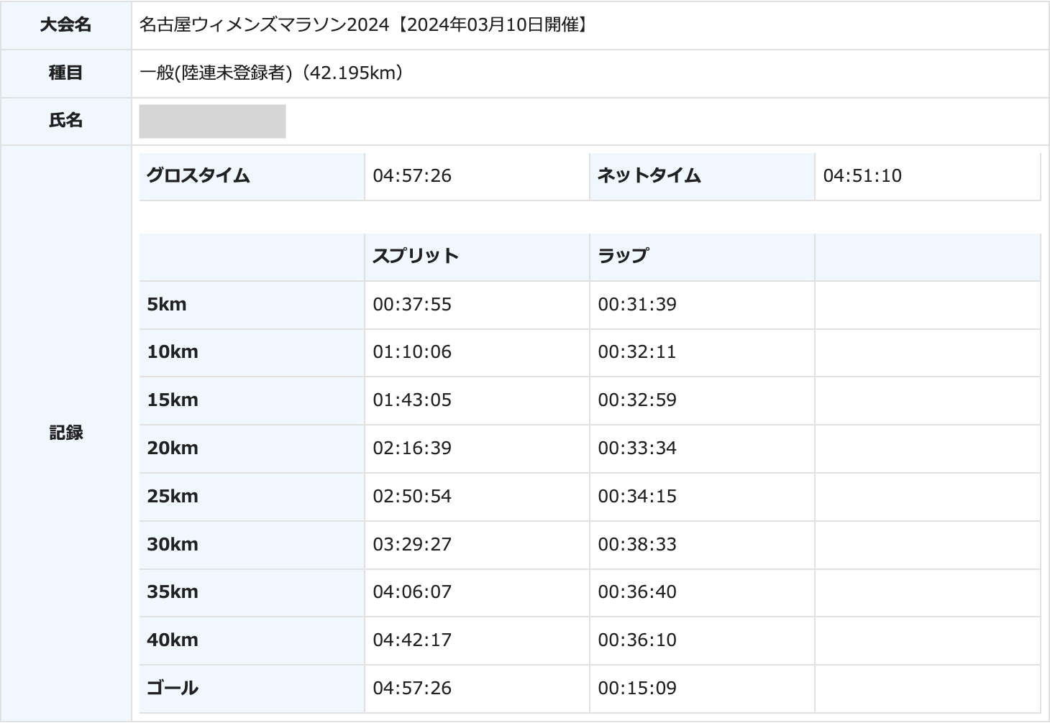Image resolution: width=1050 pixels, height=723 pixels.
Task: Select the 35km split time 04:06:07
Action: [412, 592]
